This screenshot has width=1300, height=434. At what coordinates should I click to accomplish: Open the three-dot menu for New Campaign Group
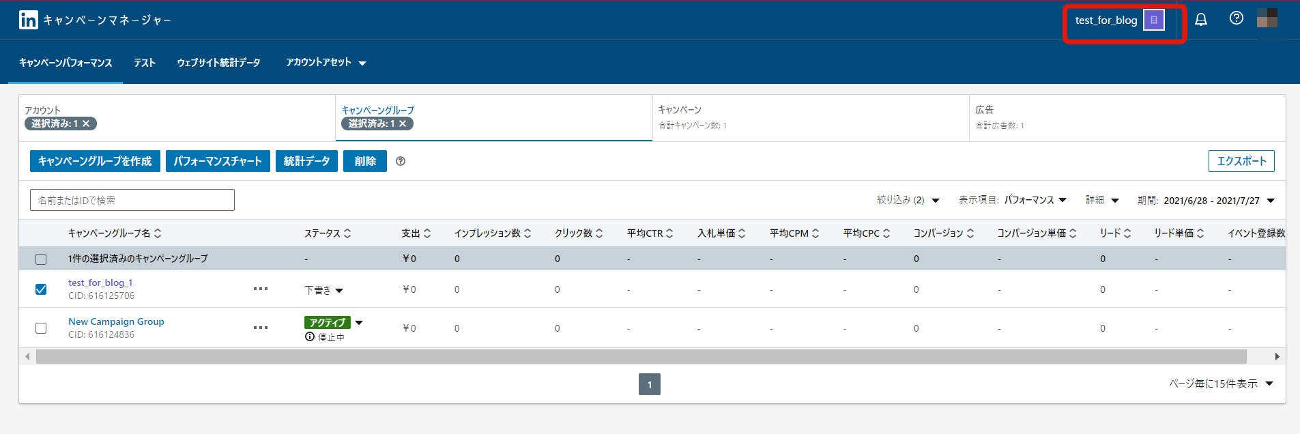tap(260, 328)
